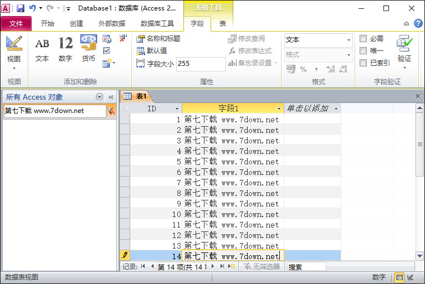
Task: Switch to the 数据库工具 tab
Action: coord(157,24)
